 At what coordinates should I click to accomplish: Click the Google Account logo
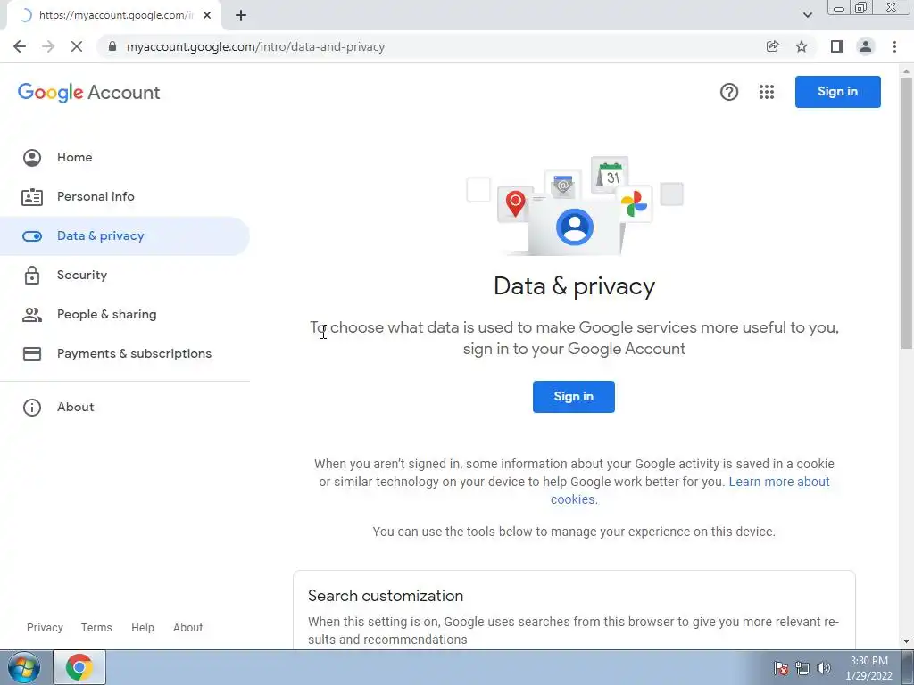(88, 92)
